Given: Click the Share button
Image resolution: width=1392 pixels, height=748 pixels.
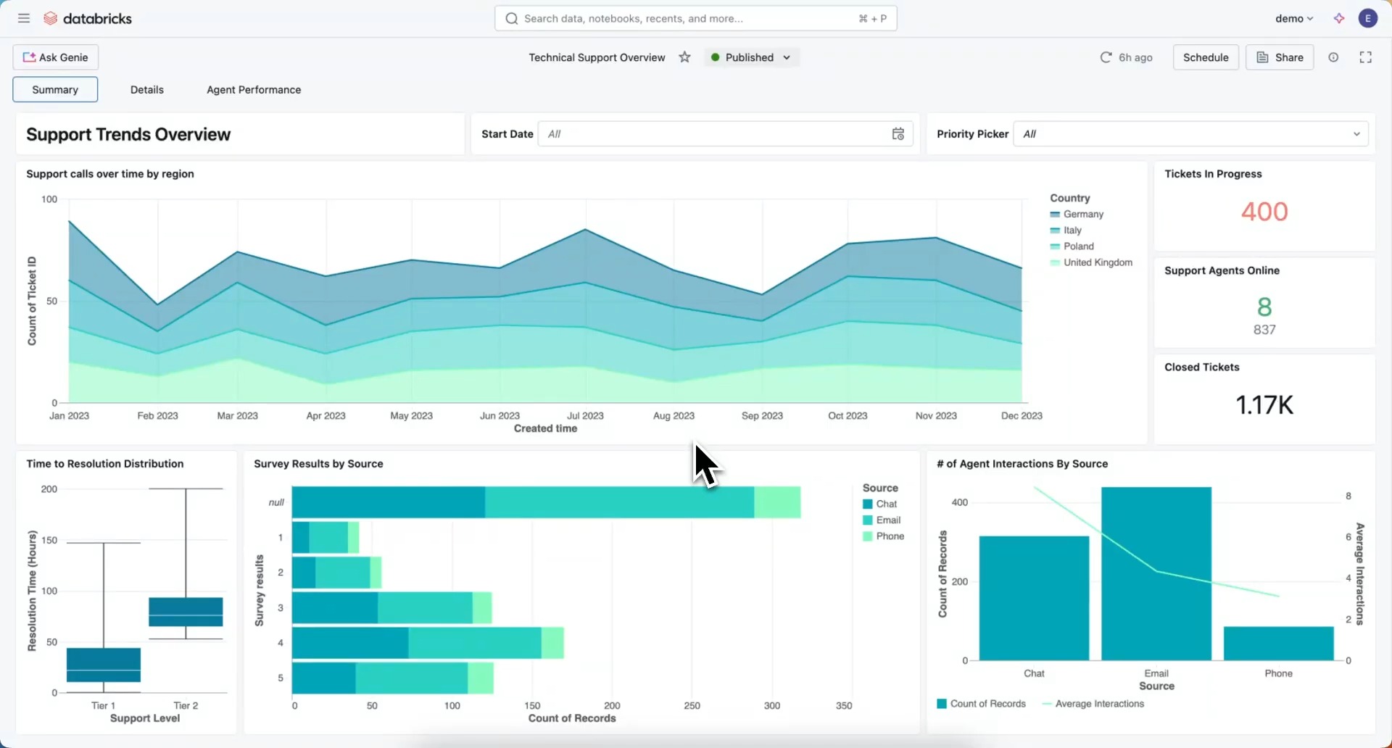Looking at the screenshot, I should [1280, 57].
